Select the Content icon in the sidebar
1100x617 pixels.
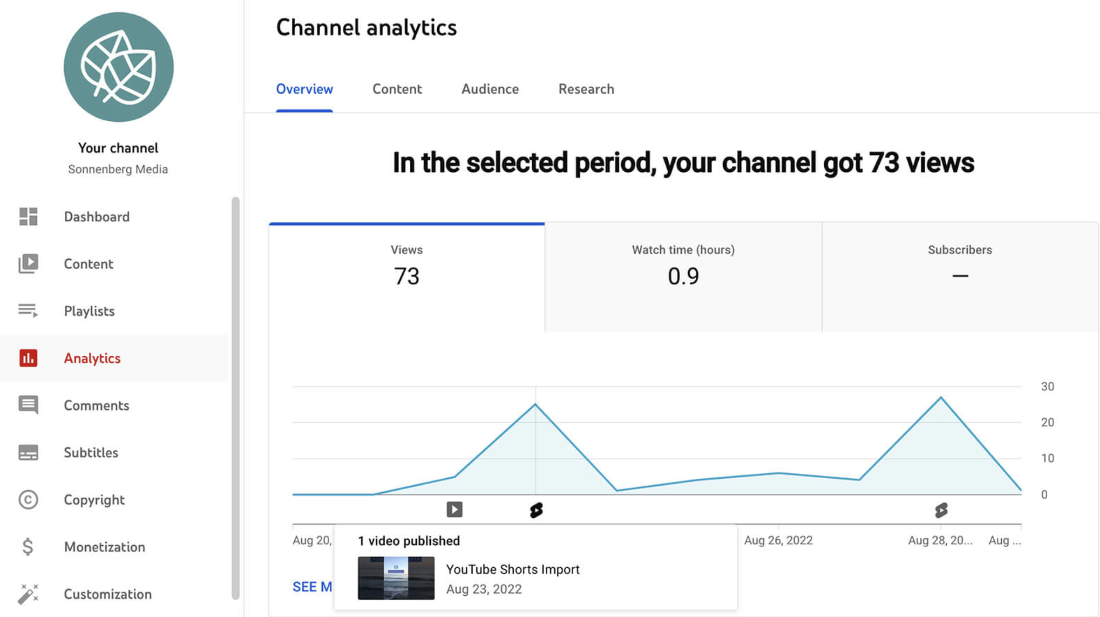click(x=27, y=264)
